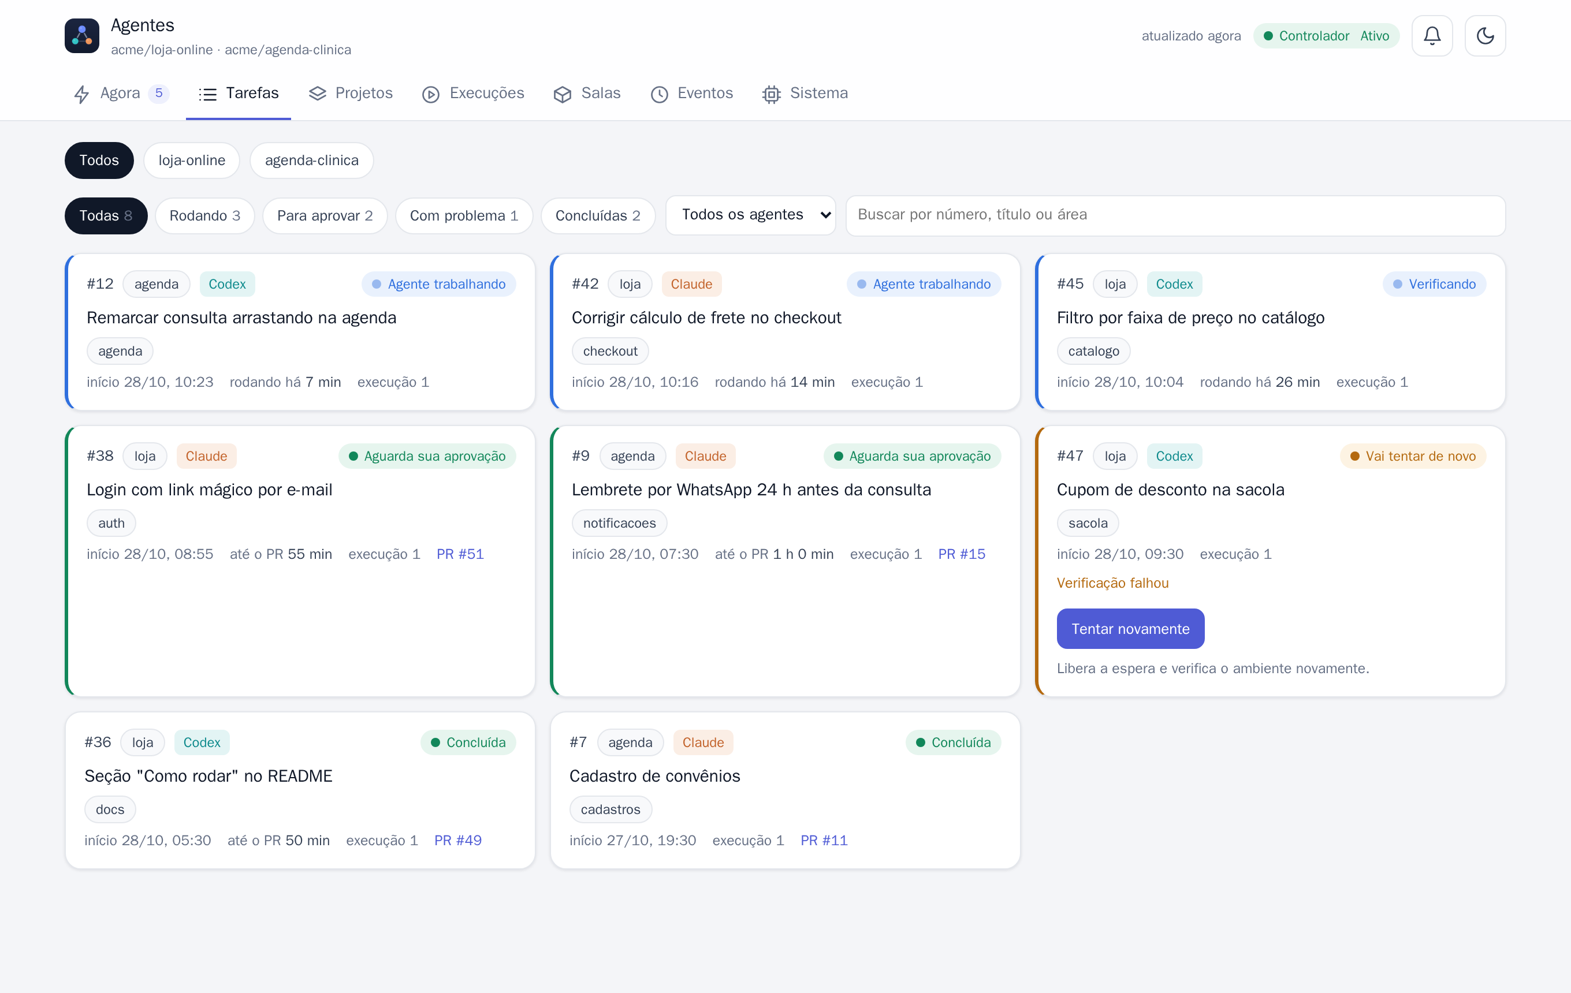1571x993 pixels.
Task: Open PR #11 link
Action: pyautogui.click(x=824, y=841)
